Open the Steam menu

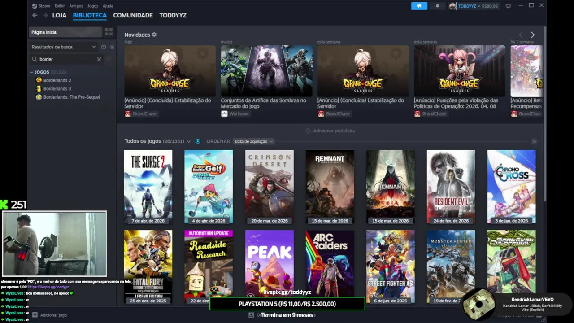44,6
